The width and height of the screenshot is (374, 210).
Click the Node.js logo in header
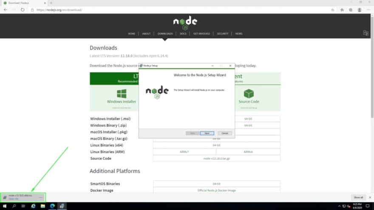pyautogui.click(x=185, y=23)
